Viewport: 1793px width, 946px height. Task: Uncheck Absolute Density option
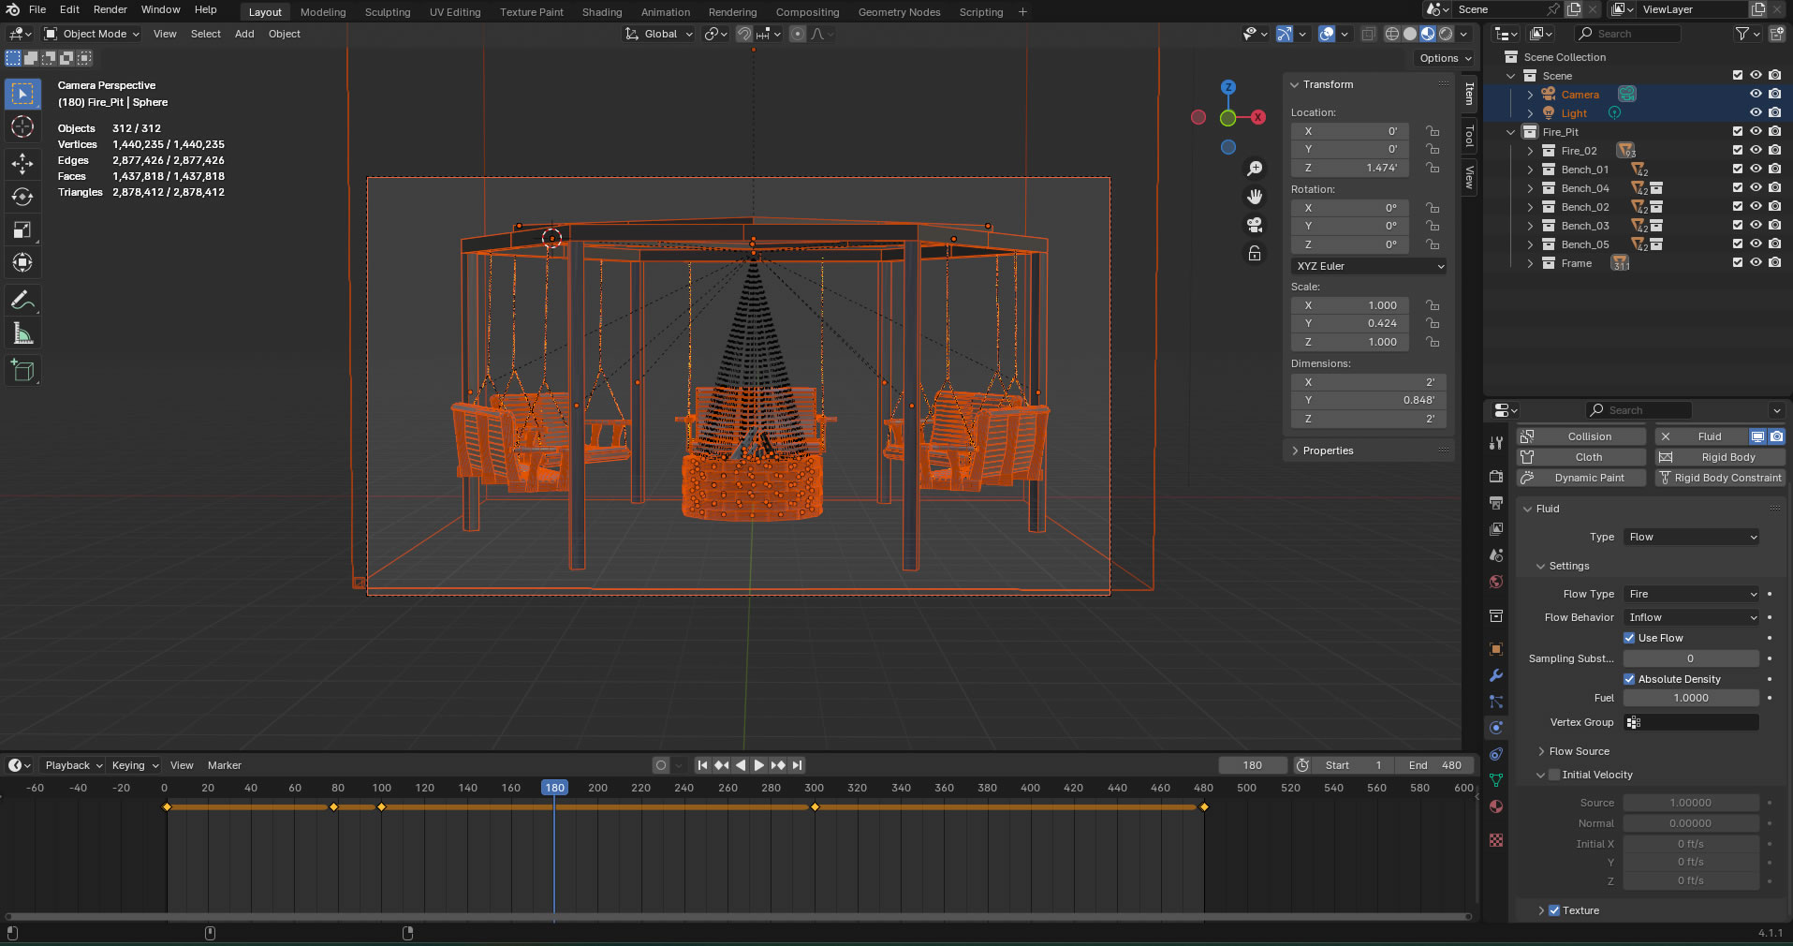pyautogui.click(x=1629, y=679)
